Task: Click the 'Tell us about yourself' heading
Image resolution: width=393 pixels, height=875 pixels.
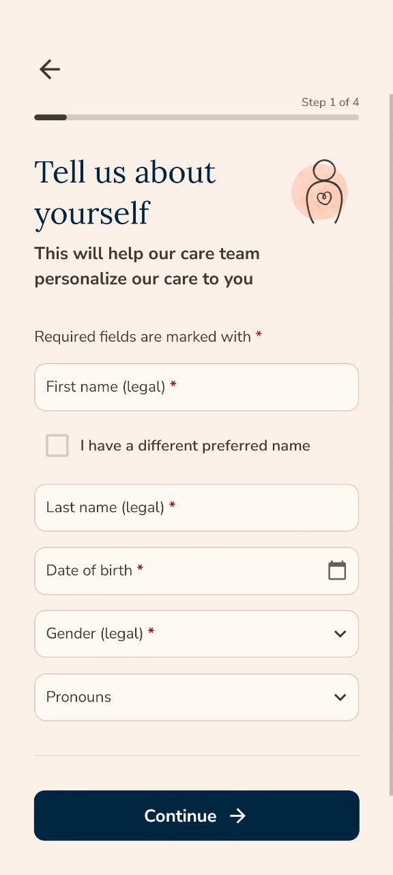Action: pyautogui.click(x=125, y=192)
